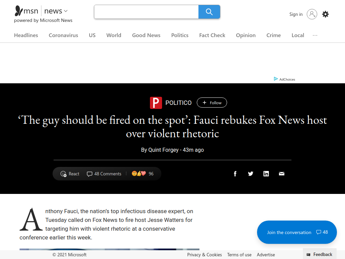Click the byline 'By Quint Forgey'
This screenshot has height=259, width=345.
click(160, 150)
